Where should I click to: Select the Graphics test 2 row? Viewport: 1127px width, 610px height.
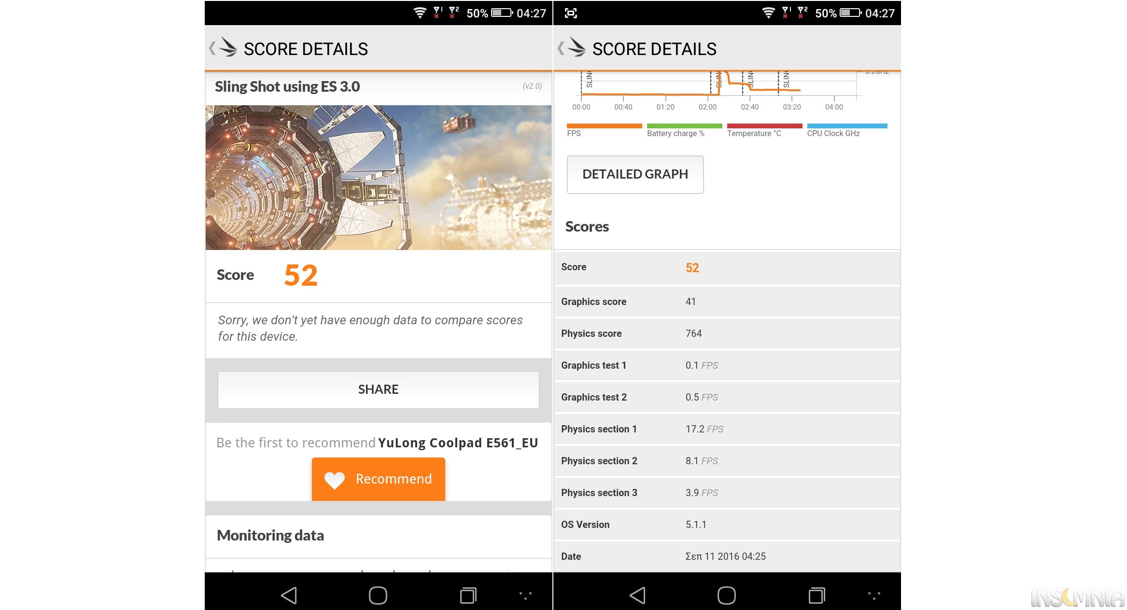pos(727,397)
